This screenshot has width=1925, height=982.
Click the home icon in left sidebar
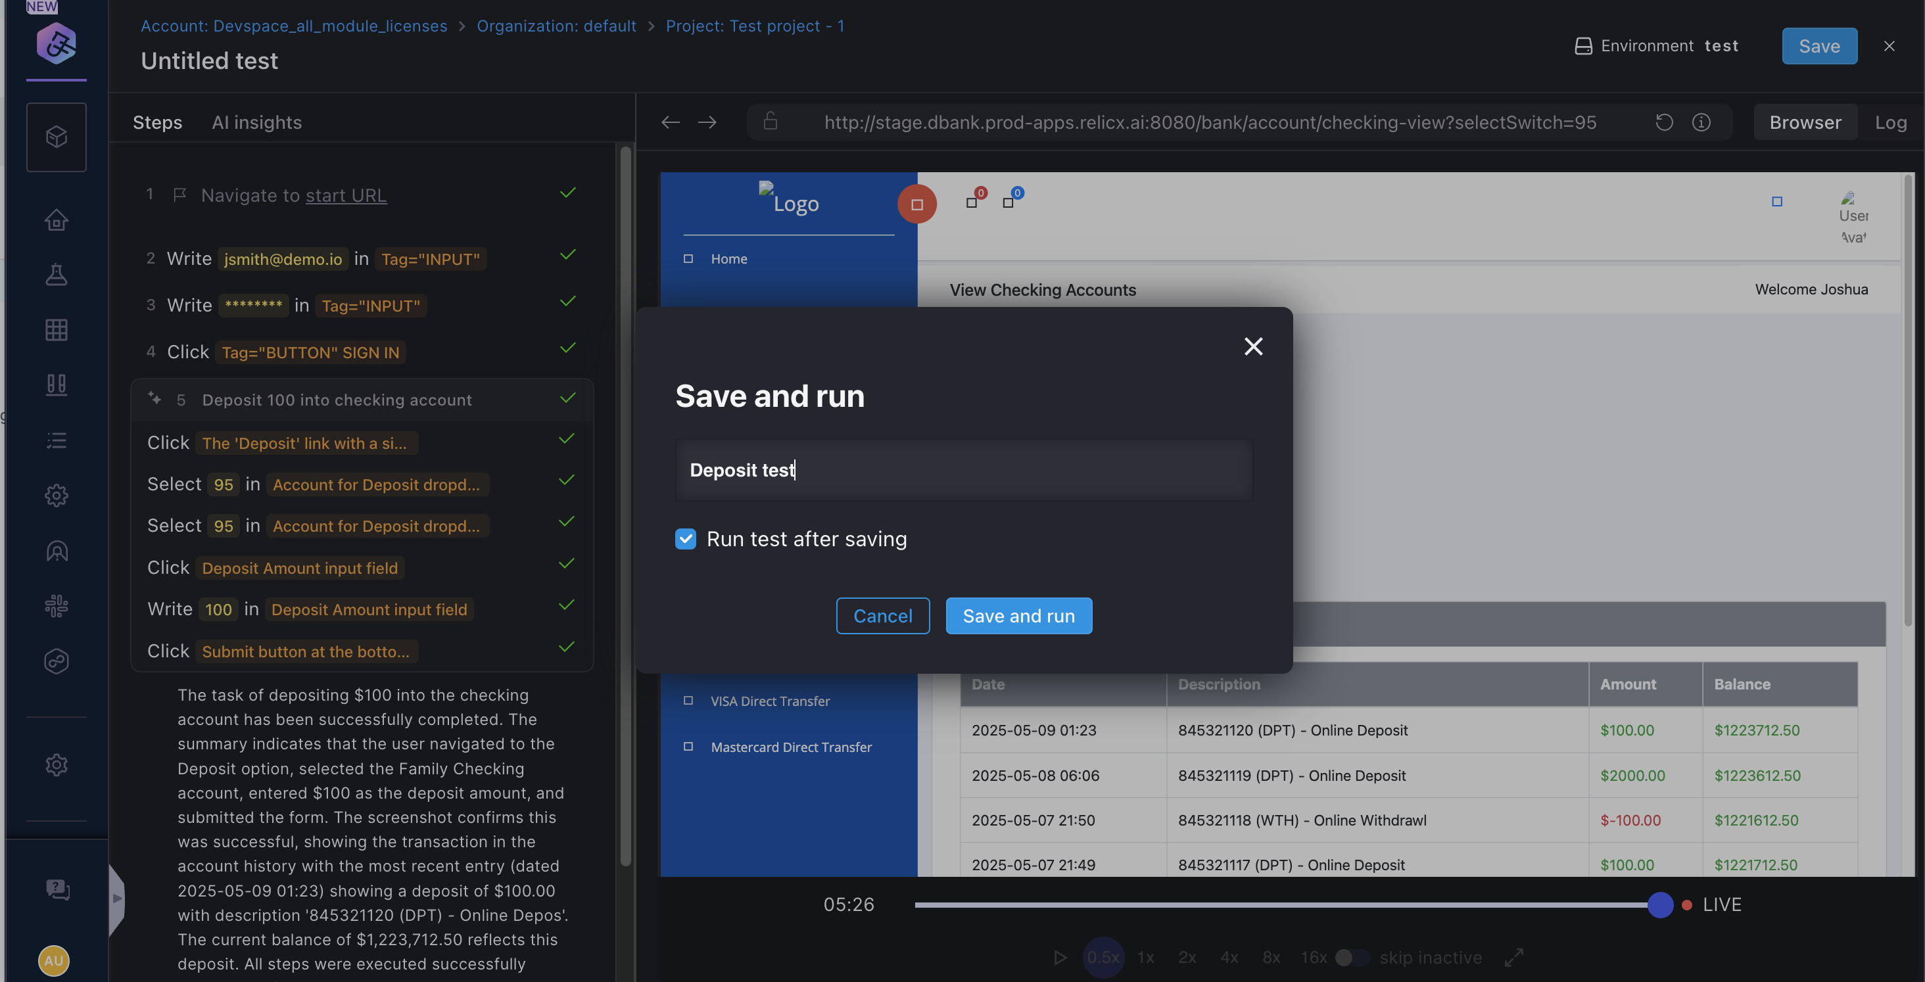click(56, 220)
